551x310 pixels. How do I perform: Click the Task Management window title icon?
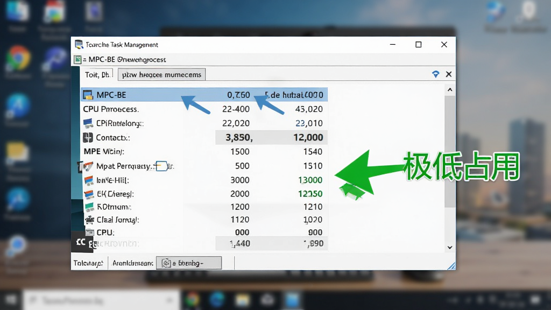click(x=79, y=44)
